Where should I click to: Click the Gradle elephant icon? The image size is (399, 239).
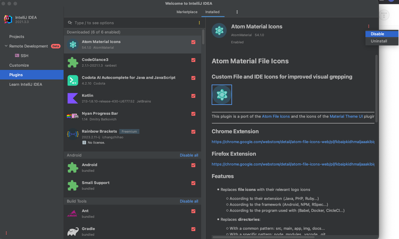point(73,232)
